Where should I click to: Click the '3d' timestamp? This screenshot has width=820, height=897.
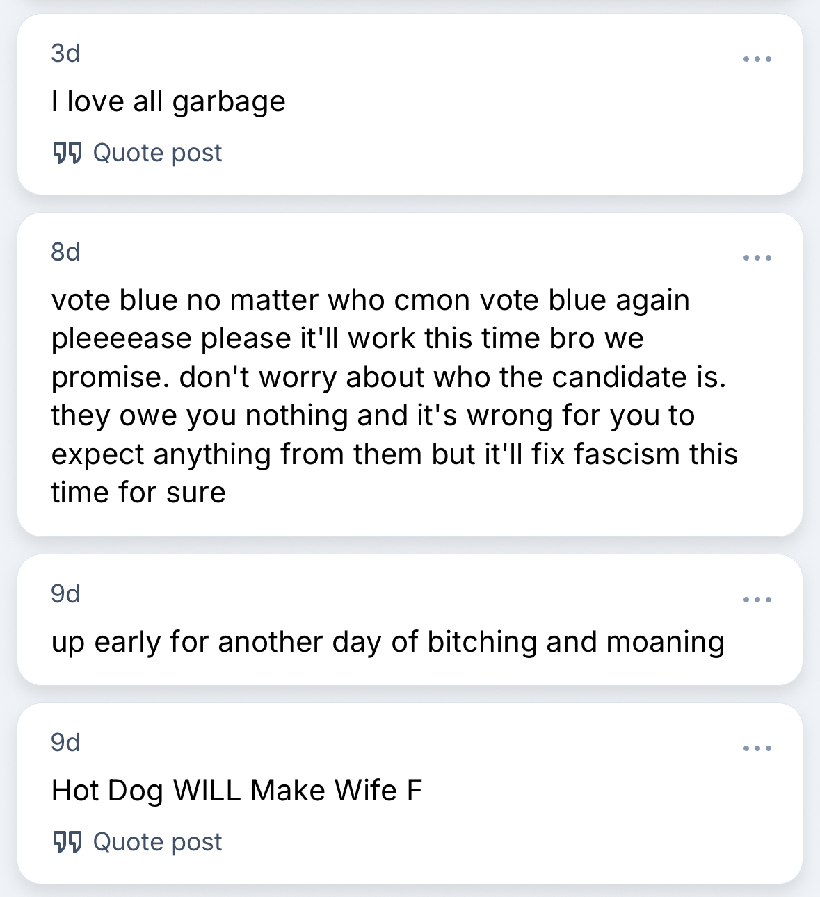[x=65, y=54]
